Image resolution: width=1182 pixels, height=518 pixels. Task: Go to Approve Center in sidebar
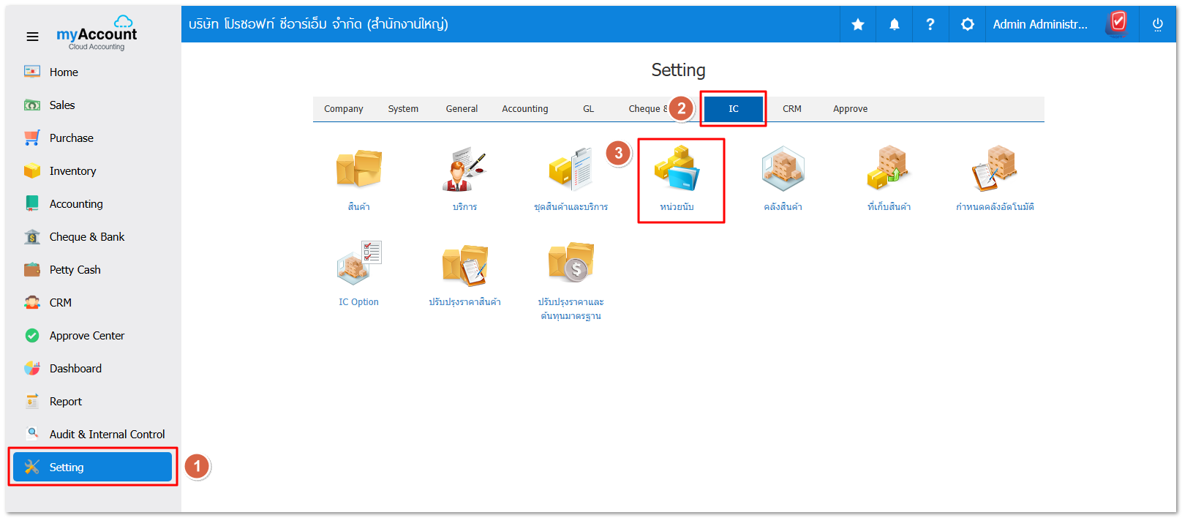(x=86, y=336)
